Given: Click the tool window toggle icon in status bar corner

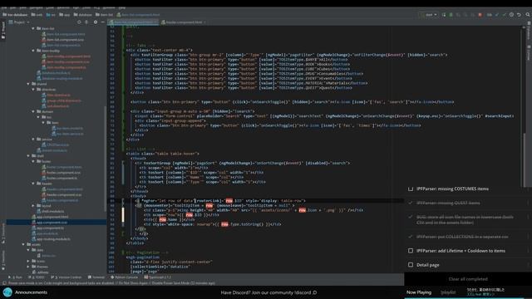Looking at the screenshot, I should [x=4, y=282].
